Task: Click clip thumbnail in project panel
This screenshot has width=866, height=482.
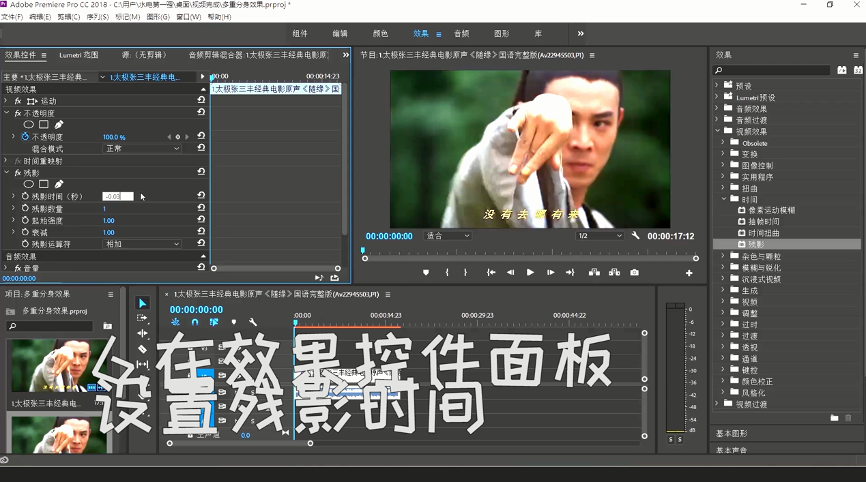Action: click(59, 366)
